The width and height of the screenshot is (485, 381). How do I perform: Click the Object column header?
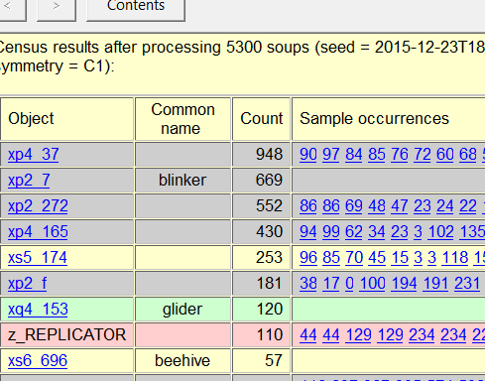coord(67,119)
